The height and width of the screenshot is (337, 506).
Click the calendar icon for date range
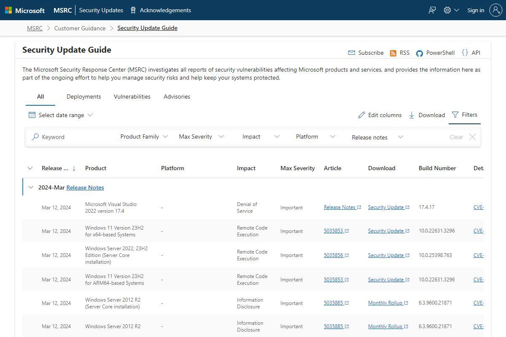(x=32, y=115)
